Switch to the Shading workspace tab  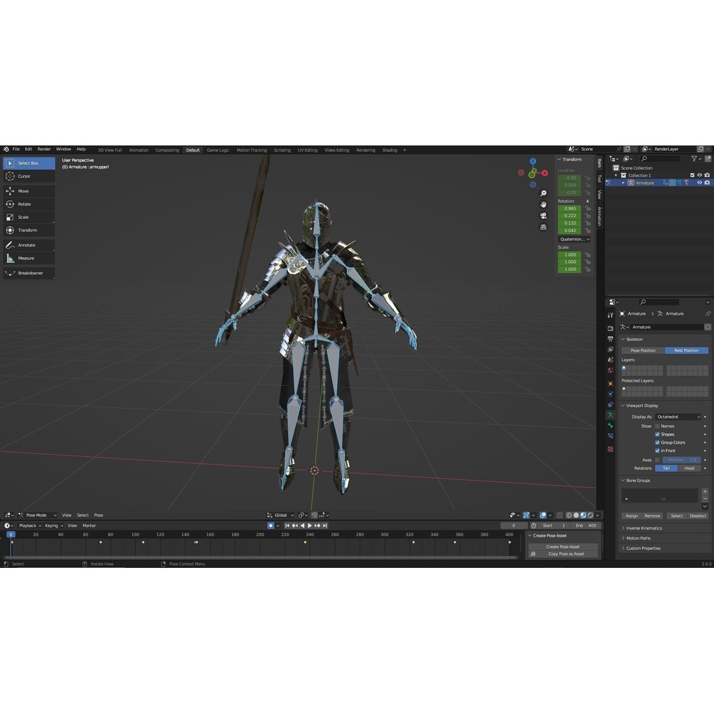tap(389, 150)
